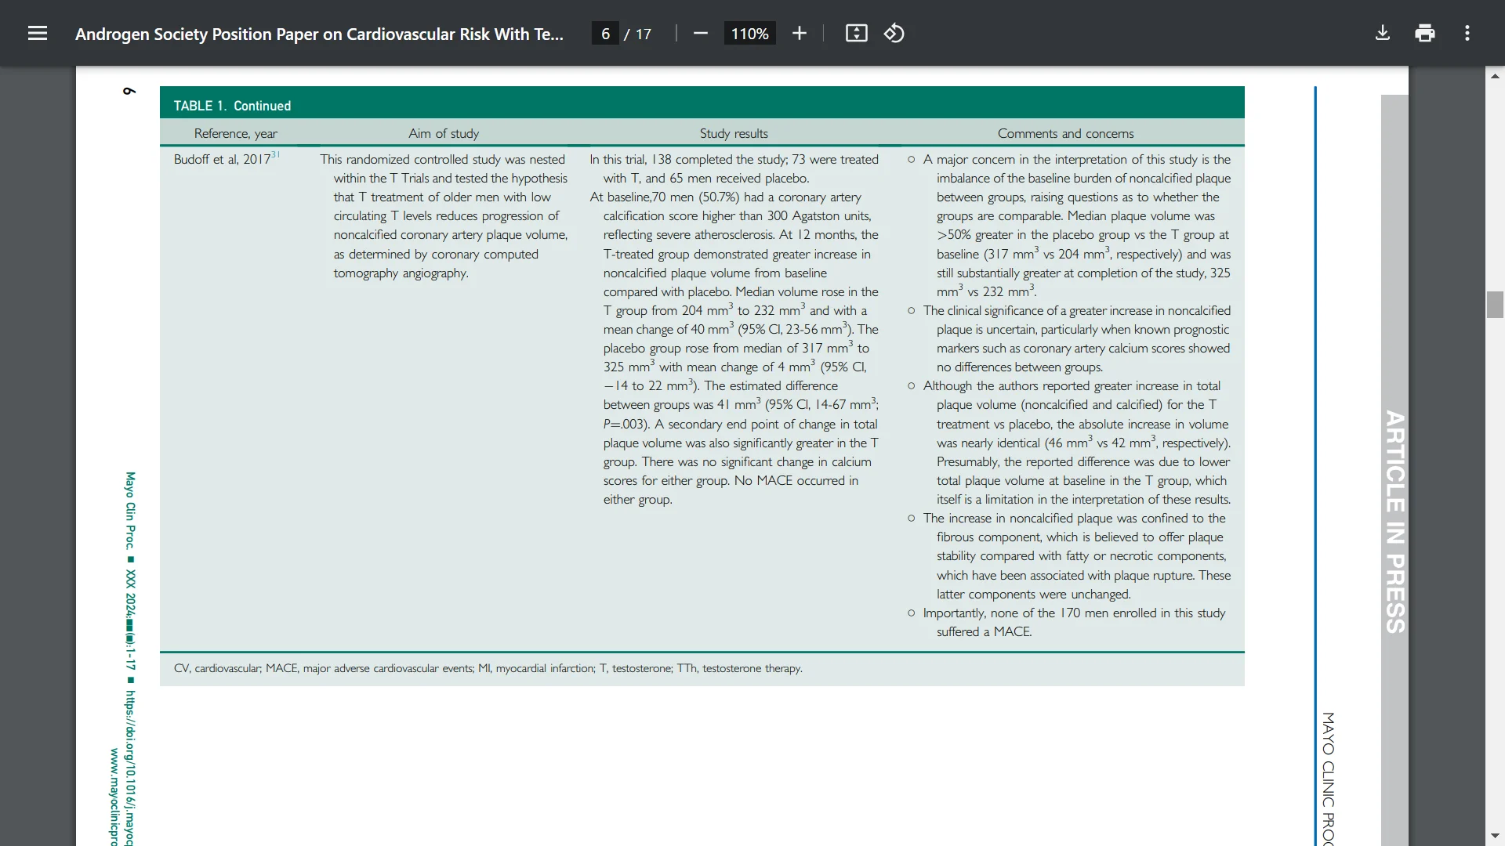The height and width of the screenshot is (846, 1505).
Task: Zoom out with the minus icon
Action: pos(701,33)
